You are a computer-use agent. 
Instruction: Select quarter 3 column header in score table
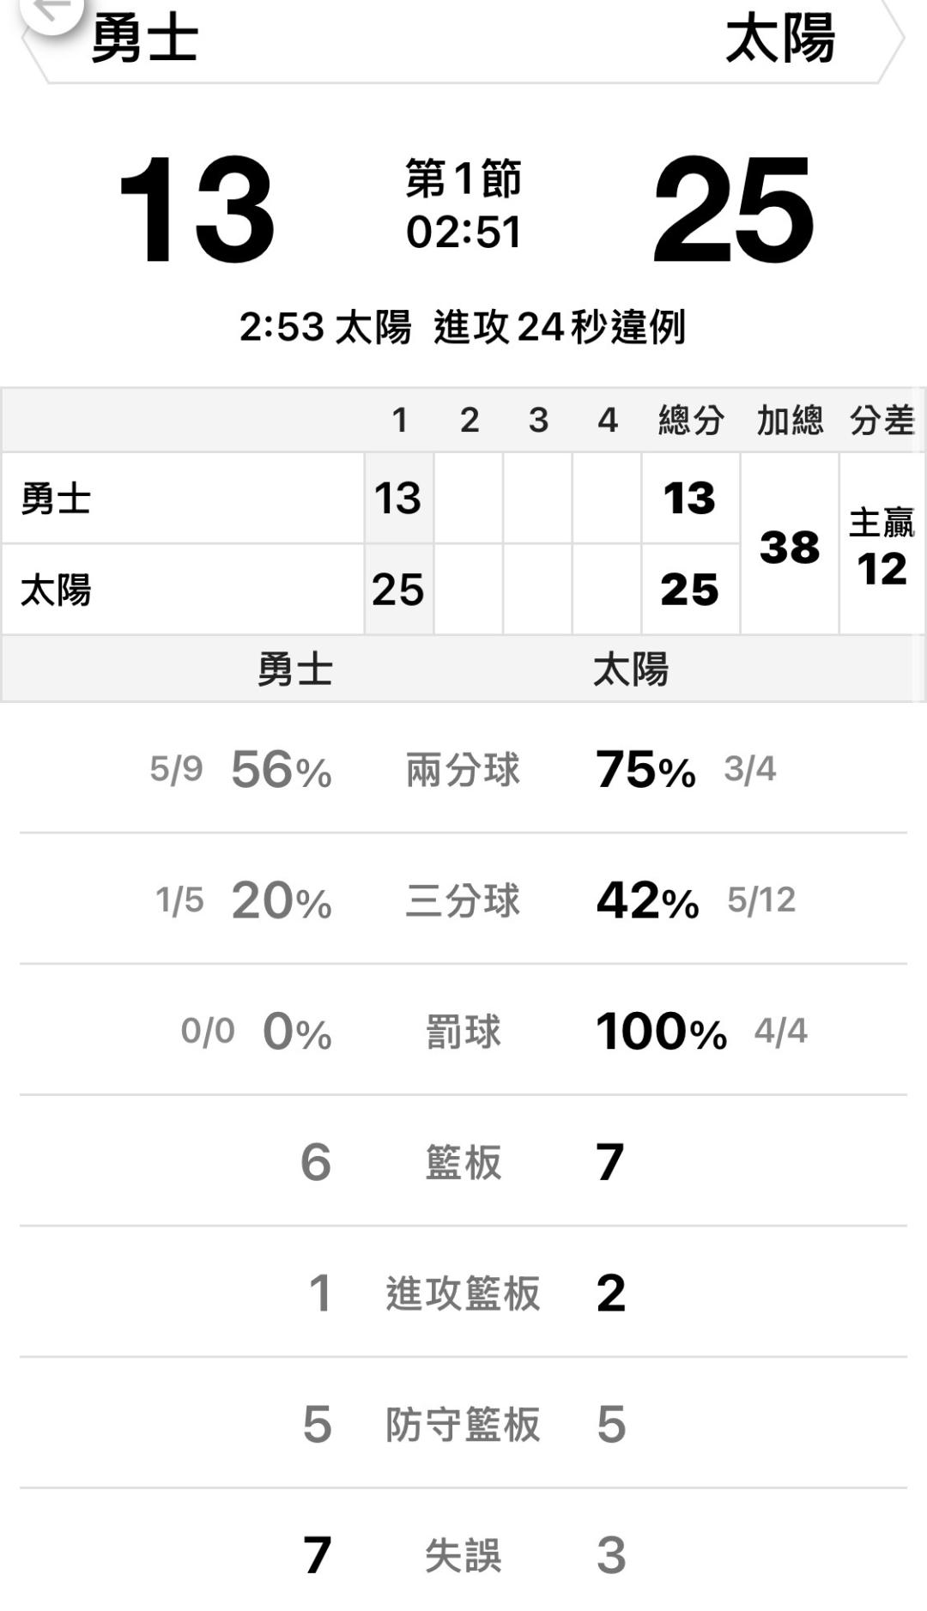[x=538, y=421]
